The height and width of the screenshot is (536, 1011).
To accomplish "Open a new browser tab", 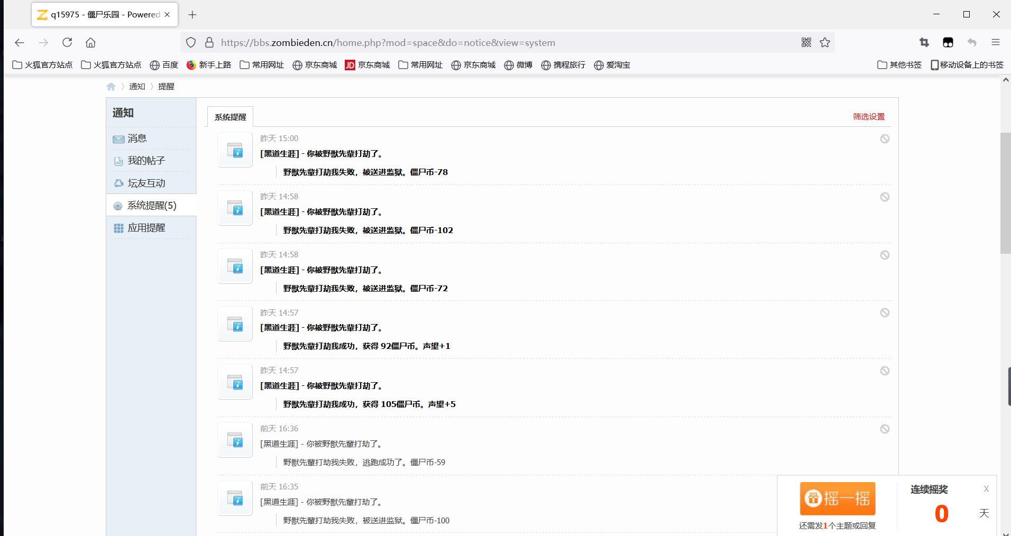I will (192, 15).
